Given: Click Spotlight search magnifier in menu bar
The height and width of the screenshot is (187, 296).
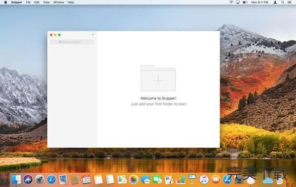Looking at the screenshot, I should 283,2.
